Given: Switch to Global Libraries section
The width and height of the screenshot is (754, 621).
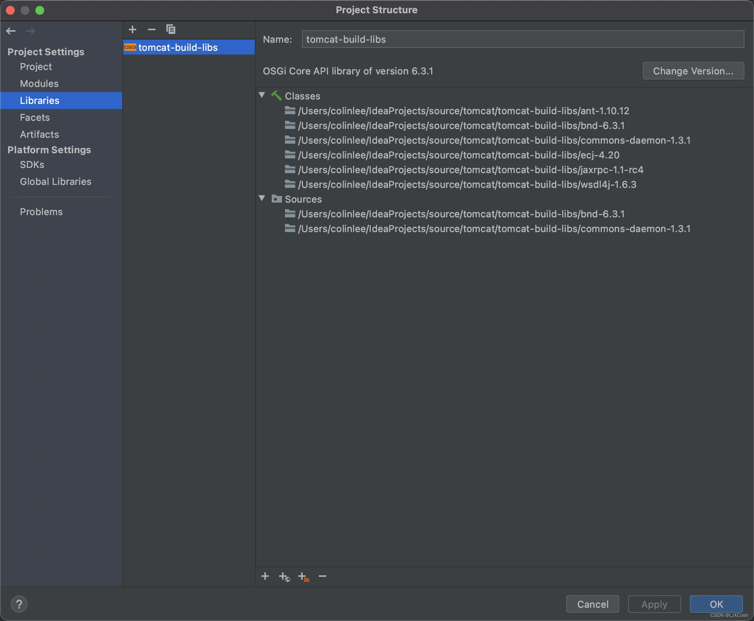Looking at the screenshot, I should click(x=55, y=181).
